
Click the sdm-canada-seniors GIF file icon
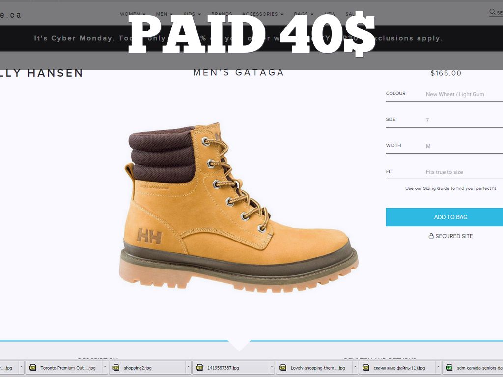449,368
